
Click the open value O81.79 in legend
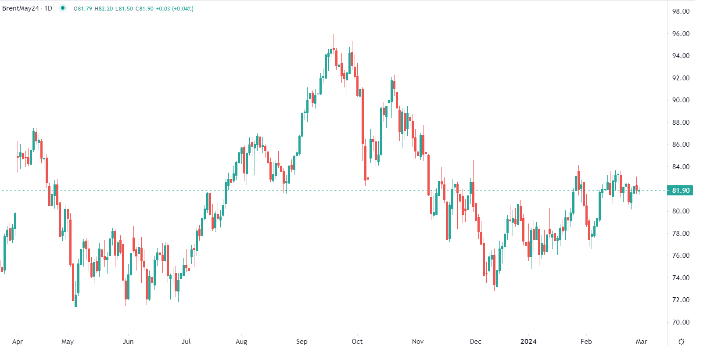point(83,9)
